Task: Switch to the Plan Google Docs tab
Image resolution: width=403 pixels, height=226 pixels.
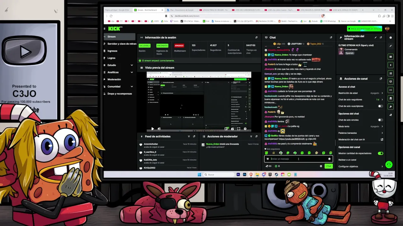Action: pyautogui.click(x=181, y=10)
